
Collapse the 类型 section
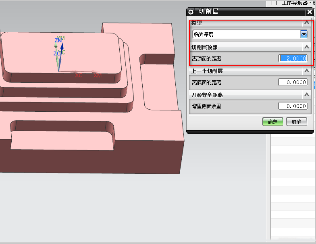click(x=307, y=23)
